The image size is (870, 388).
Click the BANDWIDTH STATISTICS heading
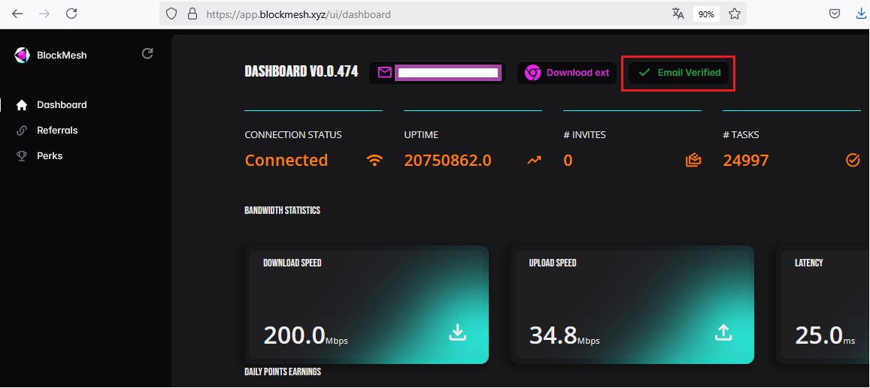click(283, 210)
